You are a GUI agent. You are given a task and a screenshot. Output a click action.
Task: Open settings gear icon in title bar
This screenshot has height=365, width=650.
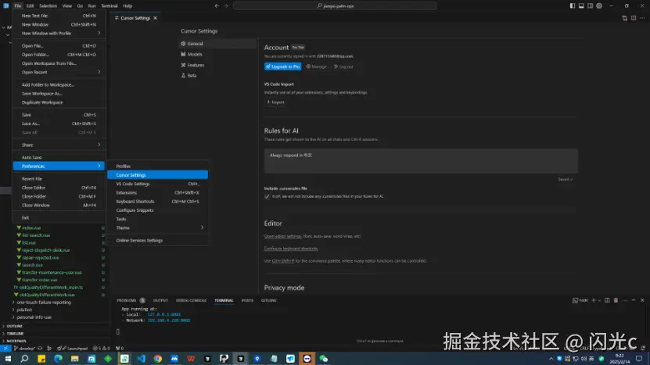[599, 5]
